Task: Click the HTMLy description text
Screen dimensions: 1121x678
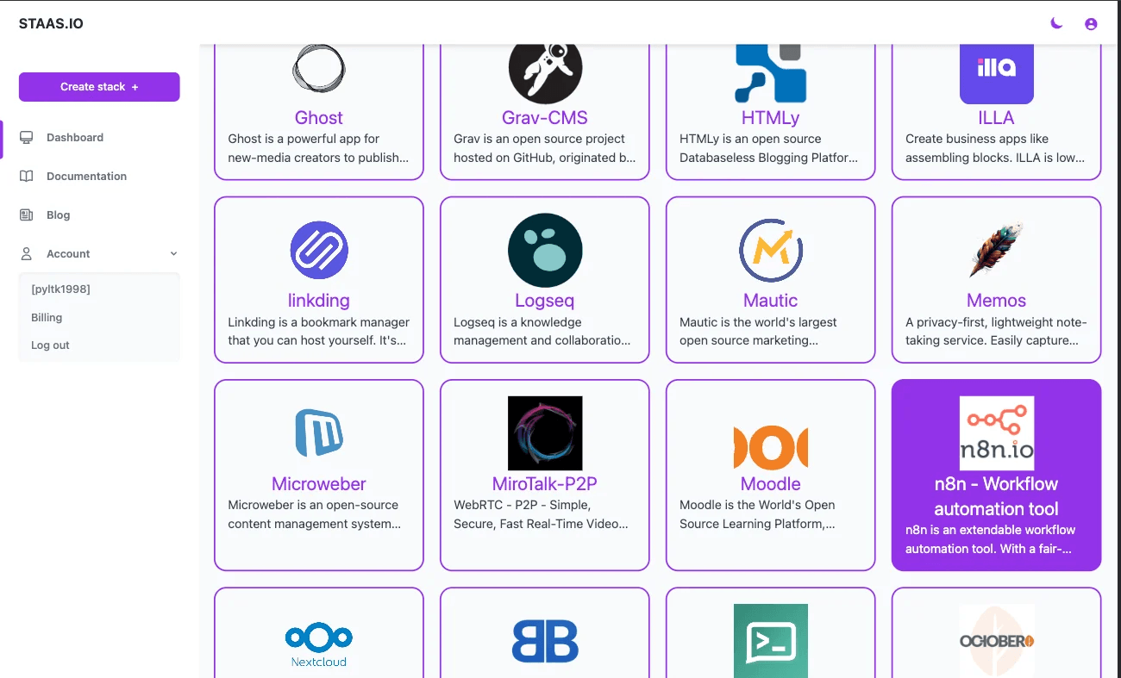Action: tap(769, 148)
